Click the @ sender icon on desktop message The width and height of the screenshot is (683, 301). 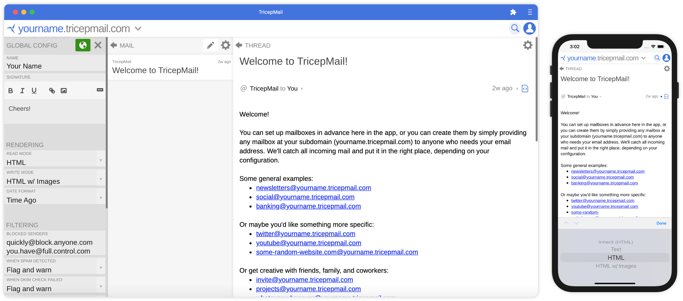(x=243, y=88)
